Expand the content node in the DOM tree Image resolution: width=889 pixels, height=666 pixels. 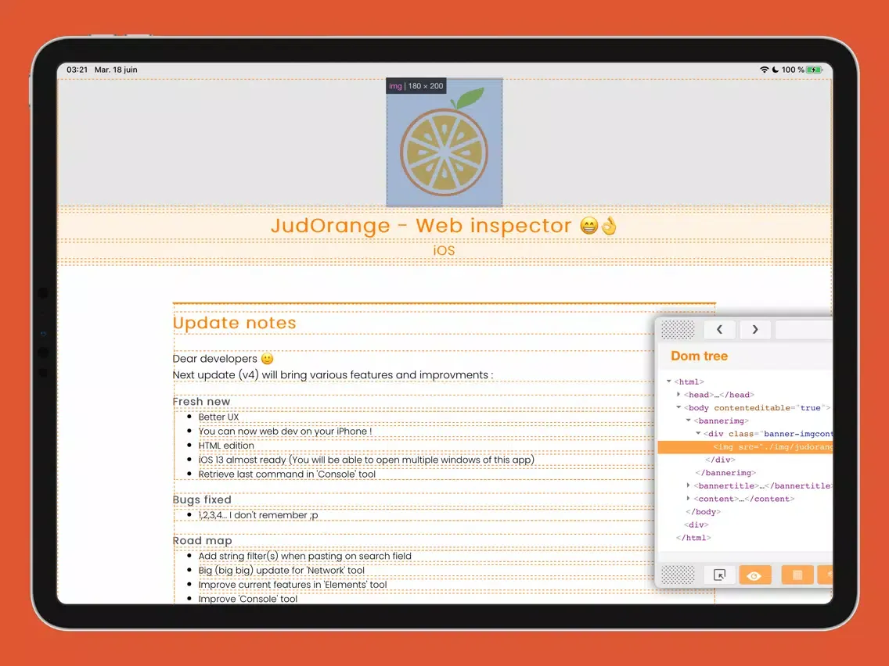(x=688, y=498)
